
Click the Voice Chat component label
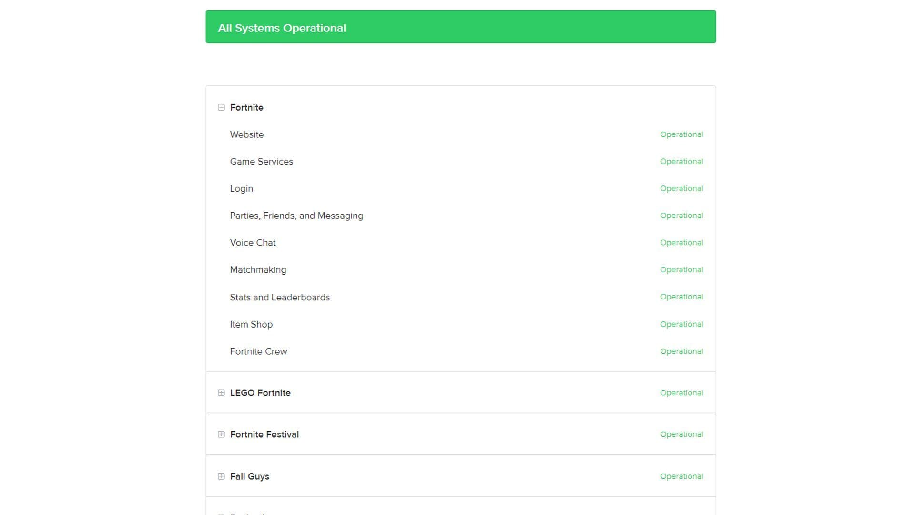click(253, 243)
